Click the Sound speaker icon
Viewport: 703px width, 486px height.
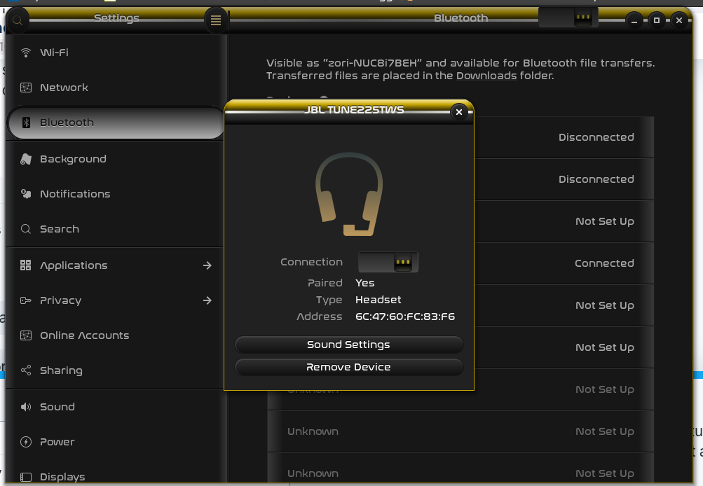click(x=26, y=407)
